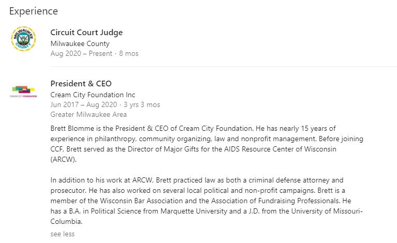This screenshot has width=397, height=243.
Task: Click the Experience section heading
Action: click(34, 11)
